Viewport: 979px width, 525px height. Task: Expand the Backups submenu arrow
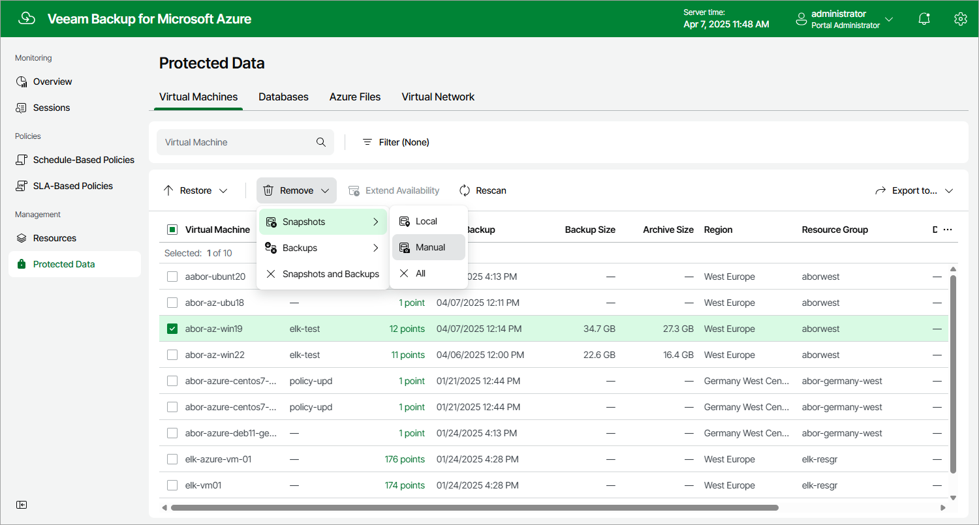tap(376, 248)
